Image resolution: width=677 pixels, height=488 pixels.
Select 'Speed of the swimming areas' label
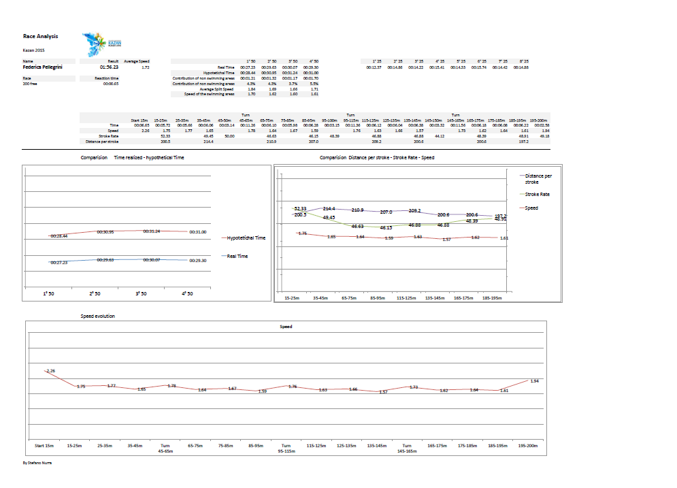[210, 94]
